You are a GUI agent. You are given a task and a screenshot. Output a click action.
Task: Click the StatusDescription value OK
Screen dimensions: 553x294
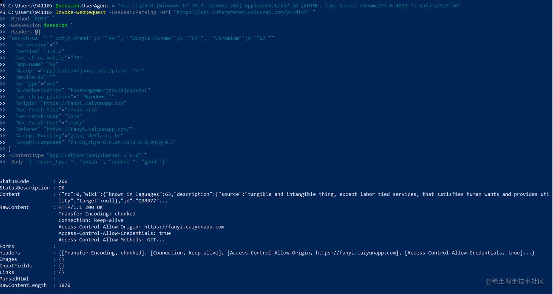[x=61, y=188]
